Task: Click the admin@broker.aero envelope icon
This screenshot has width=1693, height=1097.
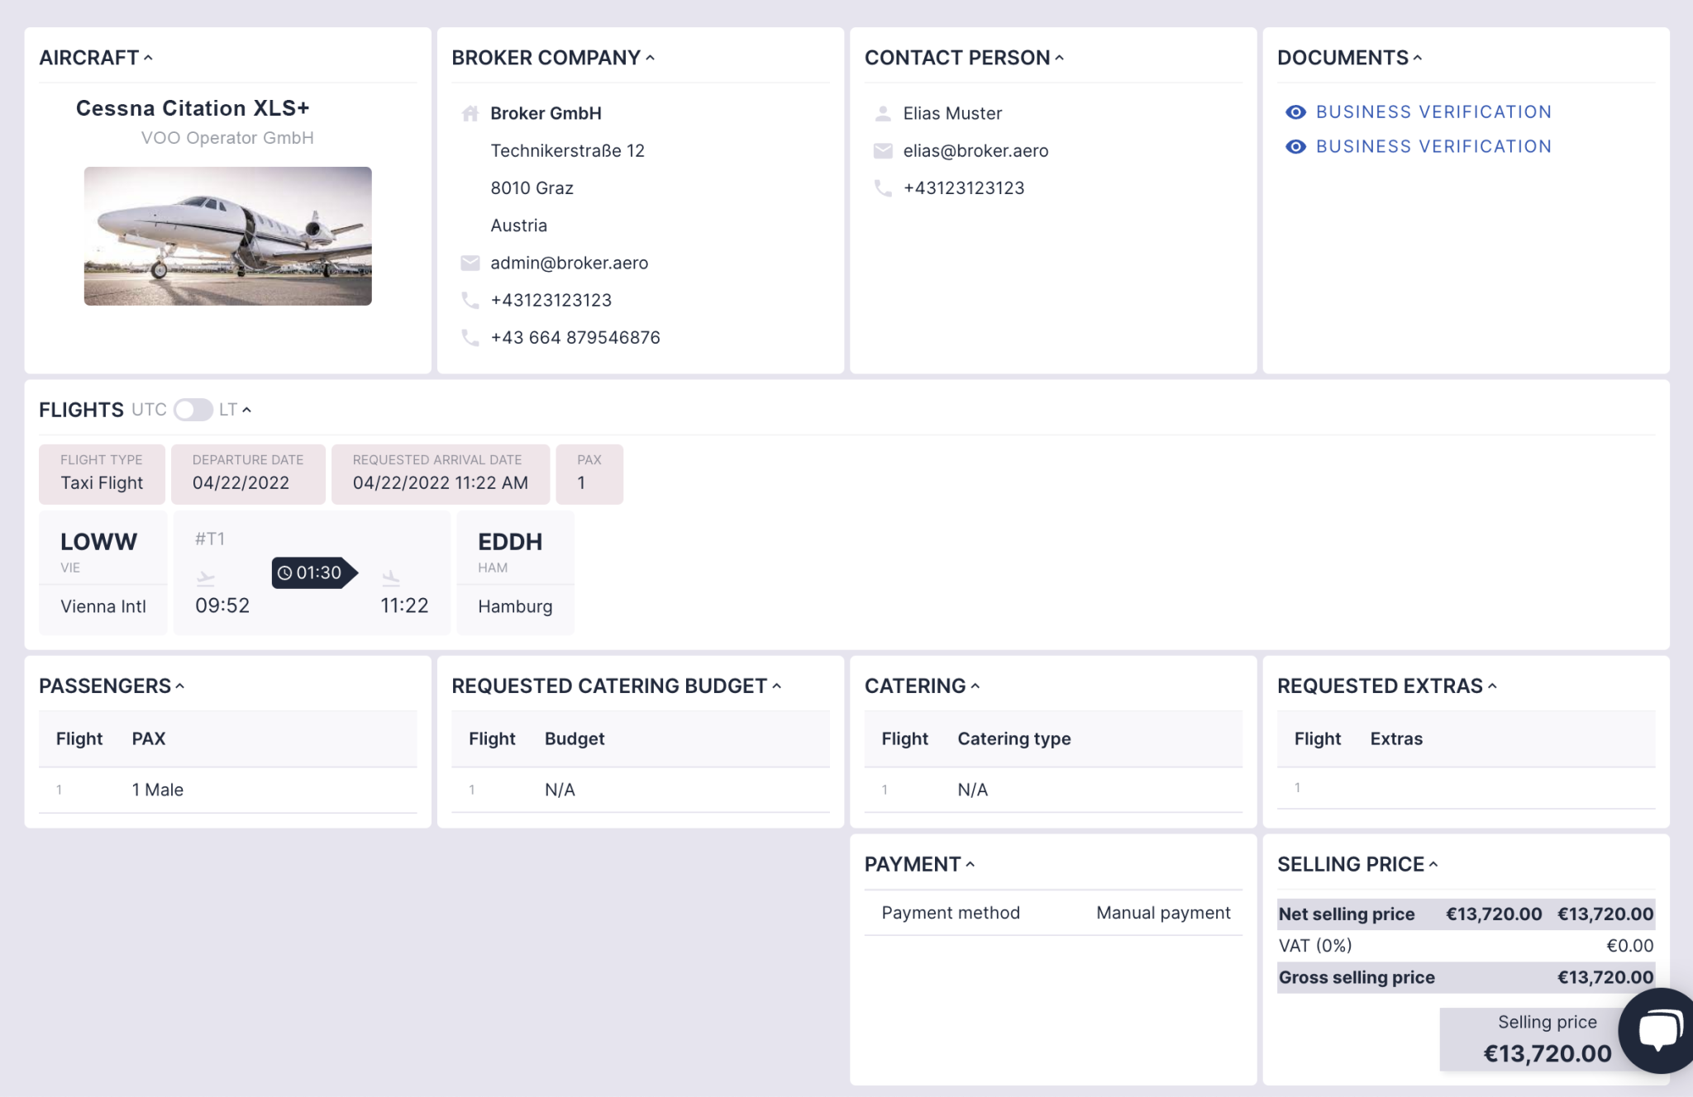Action: (x=470, y=263)
